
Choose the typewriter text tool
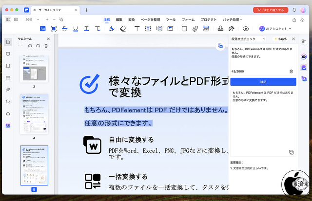coord(137,29)
